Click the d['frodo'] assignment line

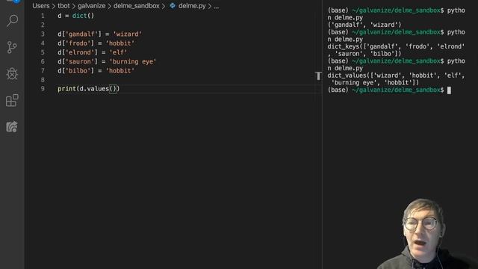click(x=96, y=43)
